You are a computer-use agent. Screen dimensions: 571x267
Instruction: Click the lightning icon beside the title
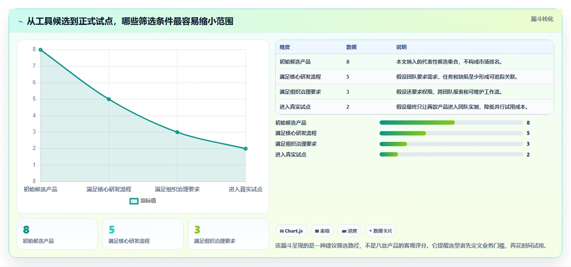(20, 21)
